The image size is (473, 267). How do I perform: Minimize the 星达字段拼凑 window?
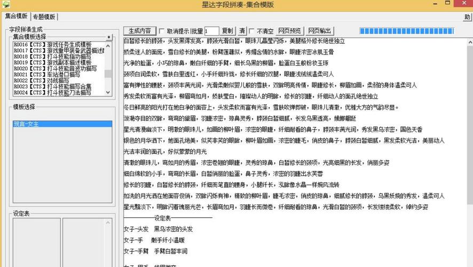(435, 4)
